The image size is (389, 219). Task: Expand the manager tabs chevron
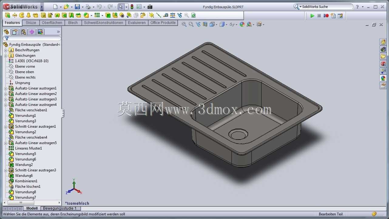(58, 32)
